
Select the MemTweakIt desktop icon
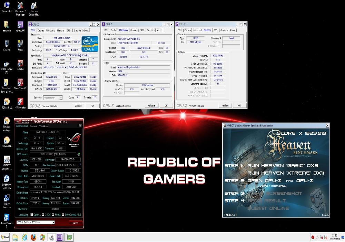20,84
